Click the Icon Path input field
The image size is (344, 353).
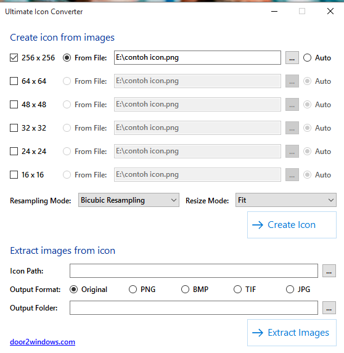(x=194, y=271)
